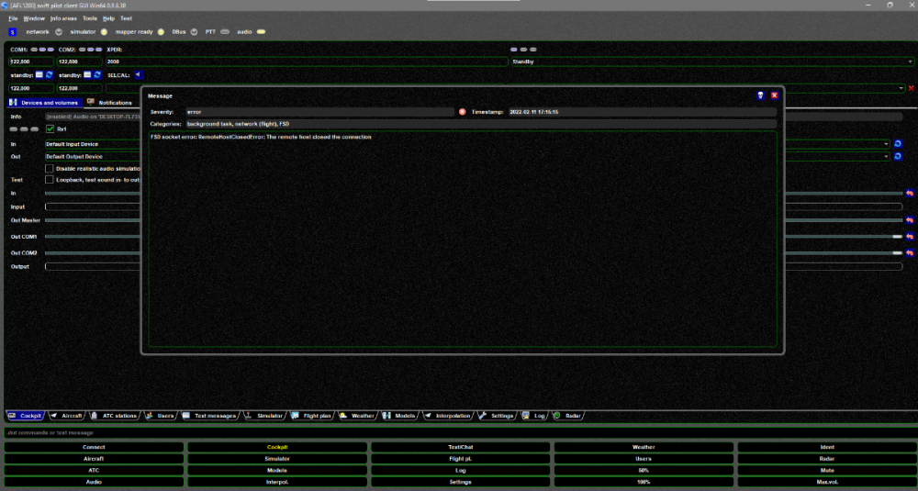Toggle the Rx1 checkbox
The width and height of the screenshot is (918, 491).
(x=50, y=129)
